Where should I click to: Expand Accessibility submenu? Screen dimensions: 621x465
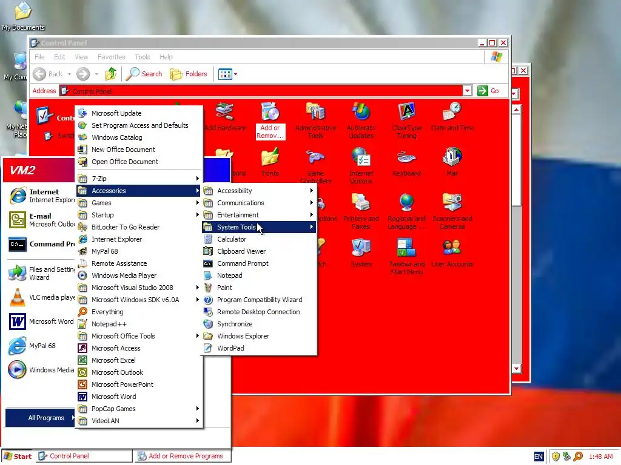click(260, 191)
